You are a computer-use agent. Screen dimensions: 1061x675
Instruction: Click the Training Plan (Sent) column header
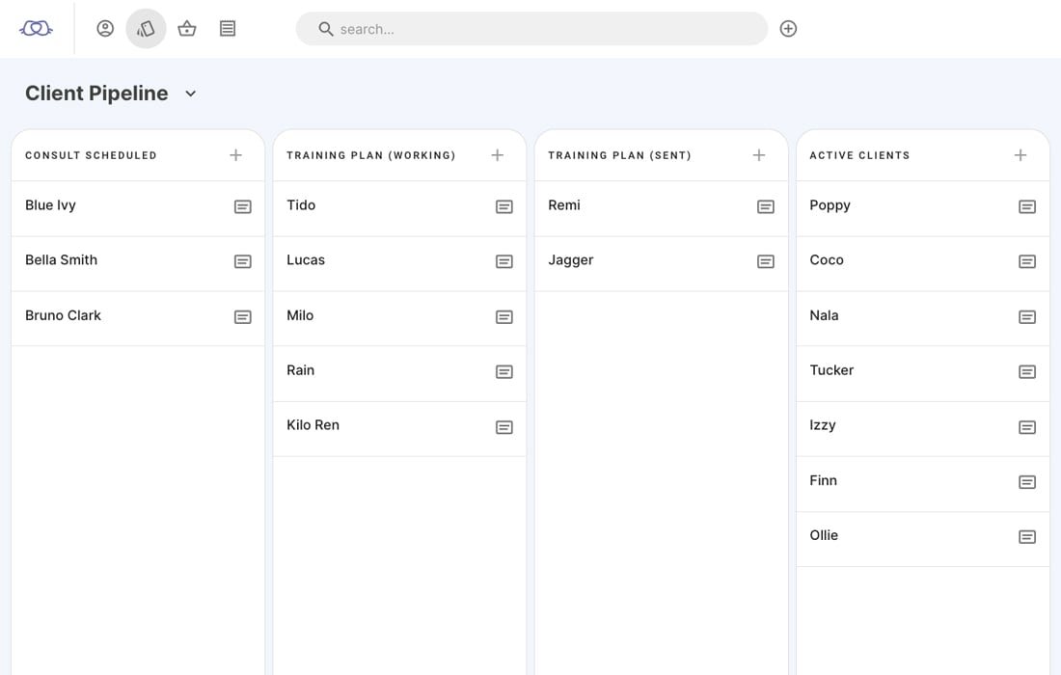[620, 155]
